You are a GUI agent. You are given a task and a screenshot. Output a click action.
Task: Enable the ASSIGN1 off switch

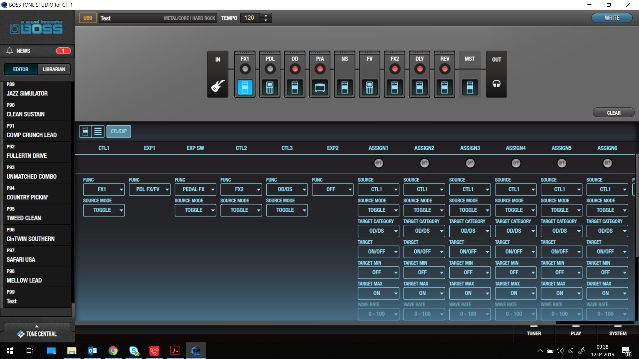(x=378, y=163)
